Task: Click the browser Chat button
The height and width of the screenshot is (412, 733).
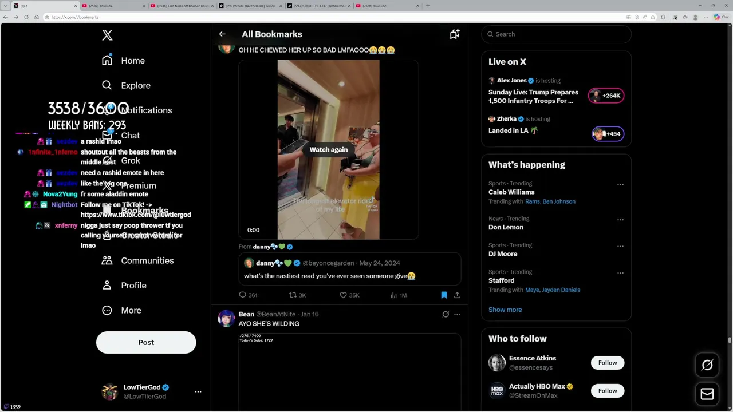Action: click(x=720, y=17)
